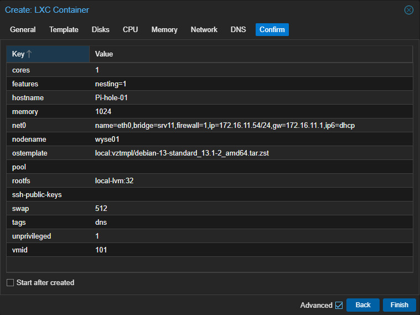The height and width of the screenshot is (315, 420).
Task: Click the Back button
Action: pos(362,305)
